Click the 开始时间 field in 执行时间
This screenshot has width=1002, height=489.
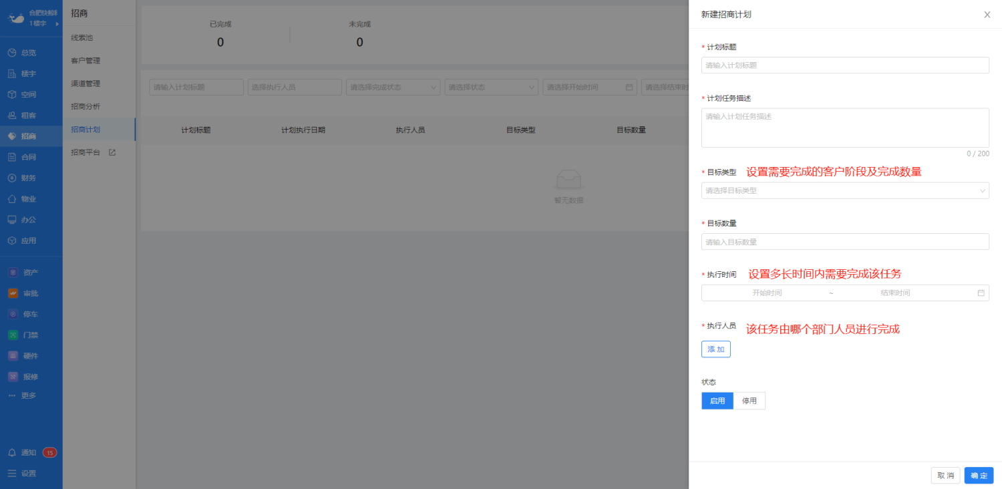[767, 293]
